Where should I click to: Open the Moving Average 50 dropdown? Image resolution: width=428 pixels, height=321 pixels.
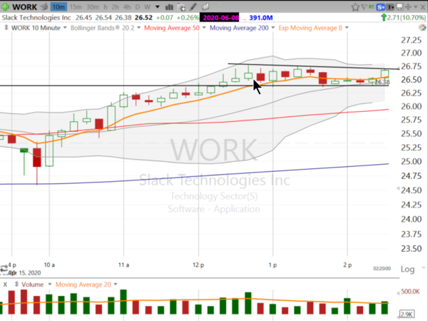click(204, 28)
